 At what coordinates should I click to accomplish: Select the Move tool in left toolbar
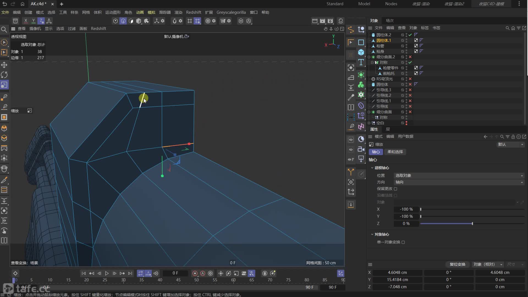pyautogui.click(x=4, y=65)
